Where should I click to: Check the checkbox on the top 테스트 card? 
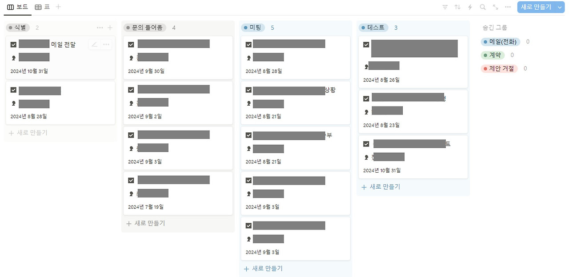[366, 44]
